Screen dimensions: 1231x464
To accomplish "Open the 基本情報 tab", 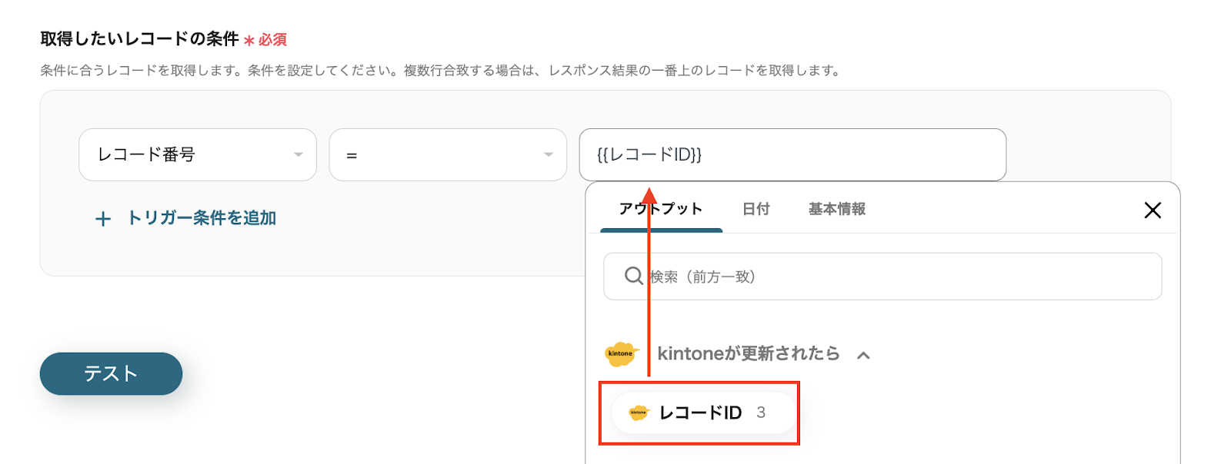I will pos(836,209).
